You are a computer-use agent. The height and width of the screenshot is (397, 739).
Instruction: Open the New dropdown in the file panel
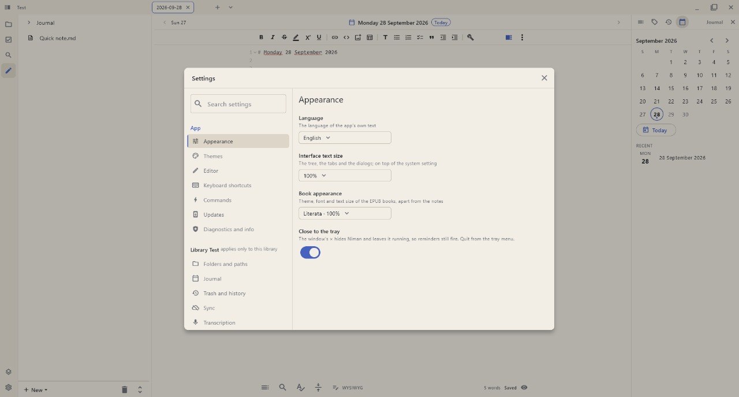coord(36,389)
